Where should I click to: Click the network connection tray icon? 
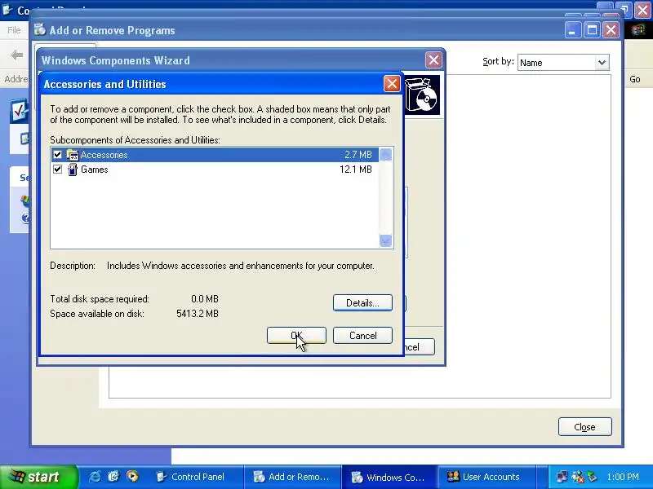click(562, 477)
